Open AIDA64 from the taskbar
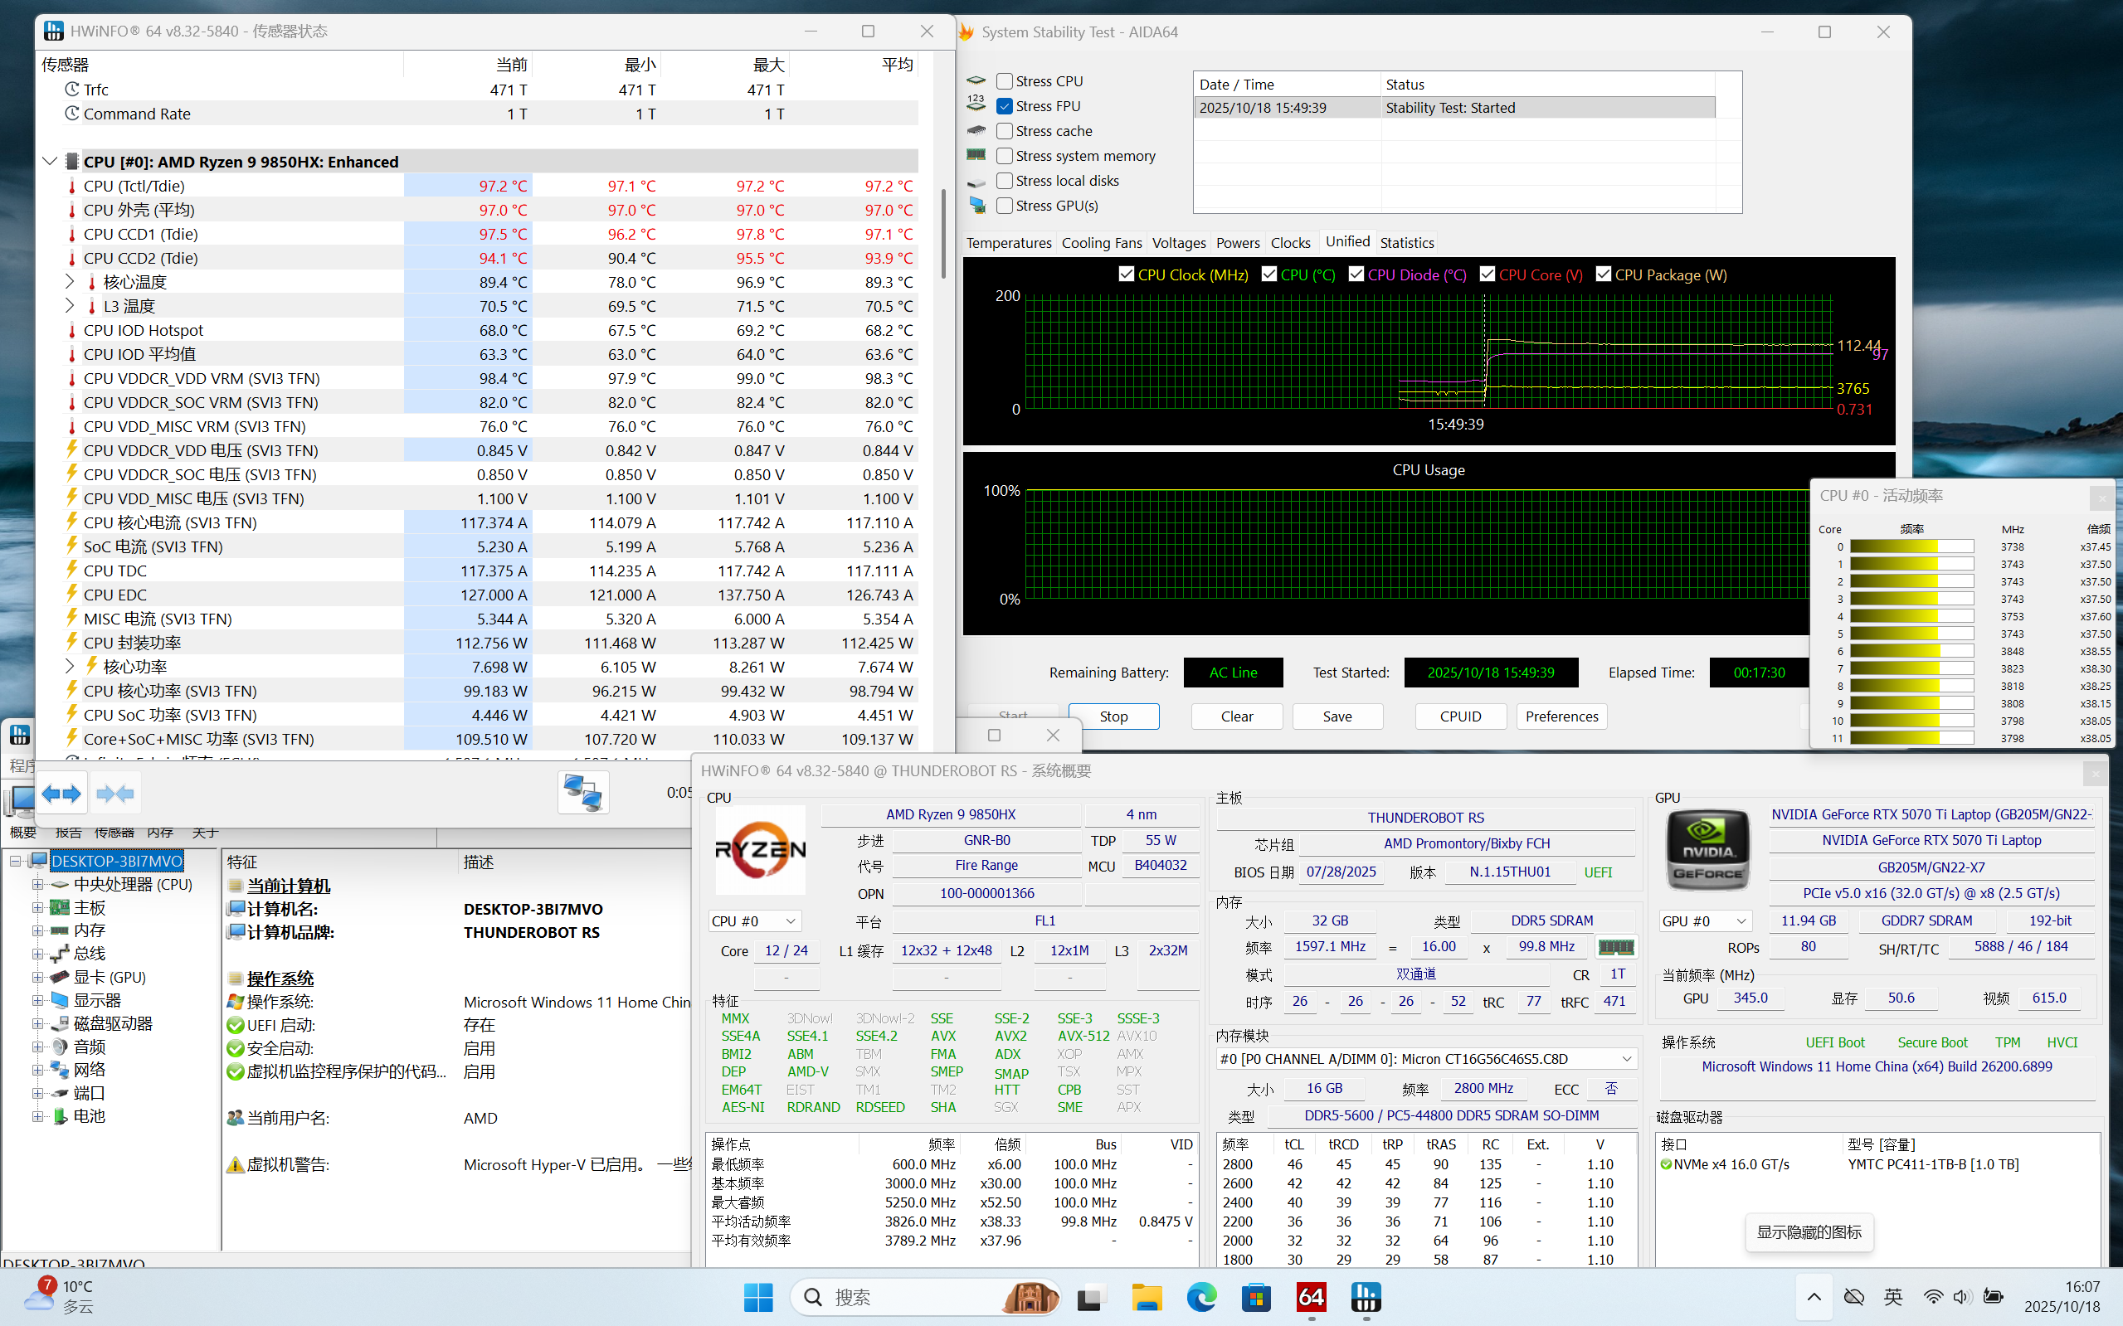Screen dimensions: 2123x1326 [x=1311, y=1297]
